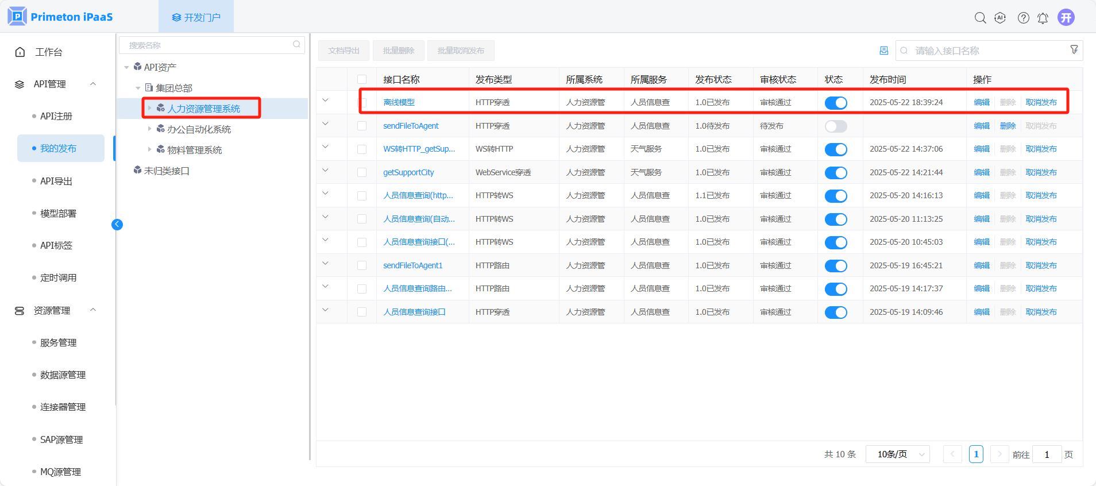
Task: Open the notifications bell icon
Action: [1043, 18]
